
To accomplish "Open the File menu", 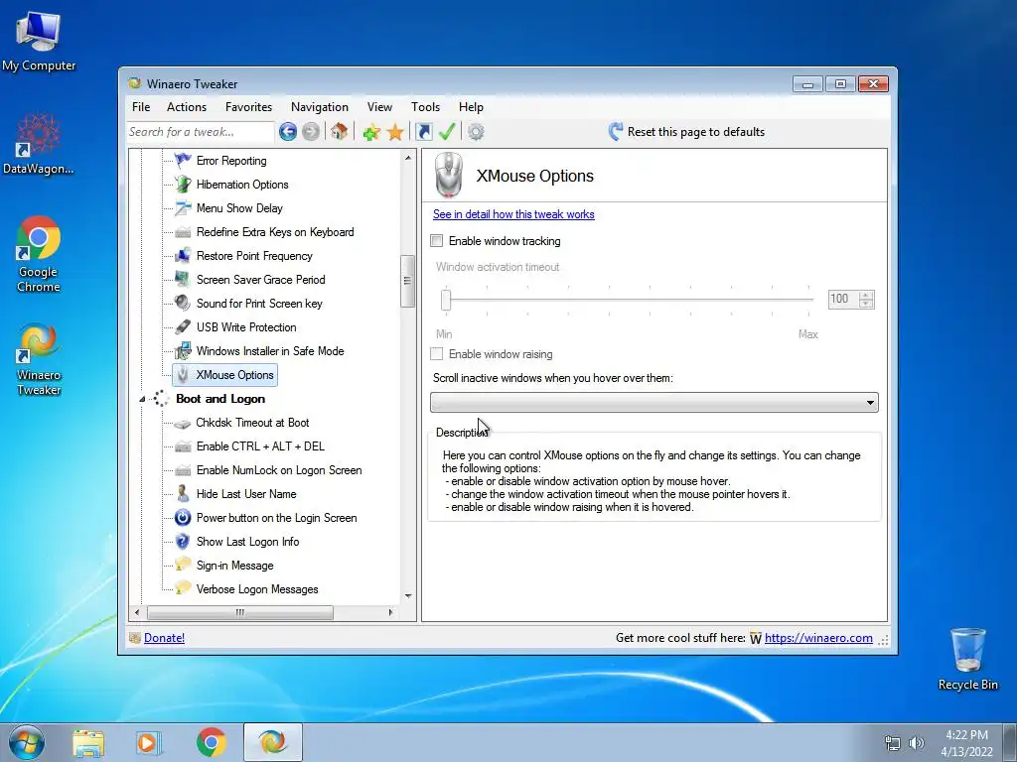I will [141, 107].
